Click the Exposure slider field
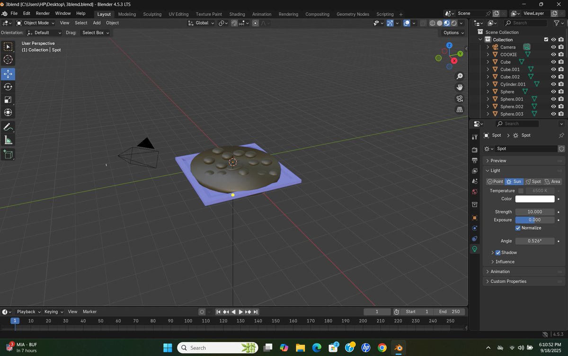Viewport: 568px width, 356px height. tap(535, 220)
